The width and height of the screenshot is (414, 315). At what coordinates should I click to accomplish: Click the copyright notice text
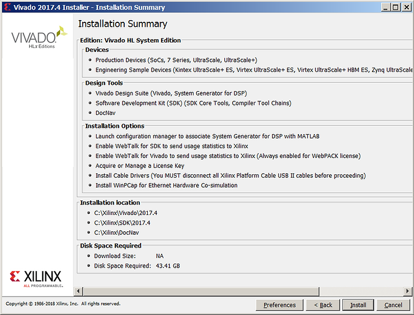(63, 304)
